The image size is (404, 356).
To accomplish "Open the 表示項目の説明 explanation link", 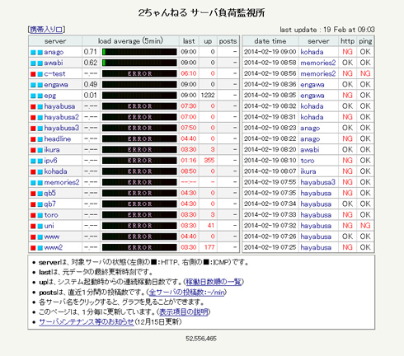I will (184, 311).
